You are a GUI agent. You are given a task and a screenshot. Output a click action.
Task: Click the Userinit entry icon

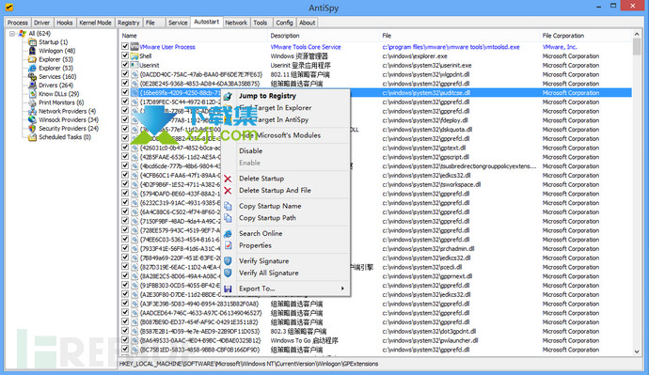tap(135, 65)
